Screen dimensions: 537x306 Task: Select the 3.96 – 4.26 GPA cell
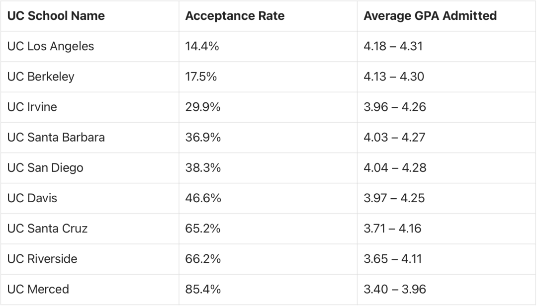click(395, 107)
